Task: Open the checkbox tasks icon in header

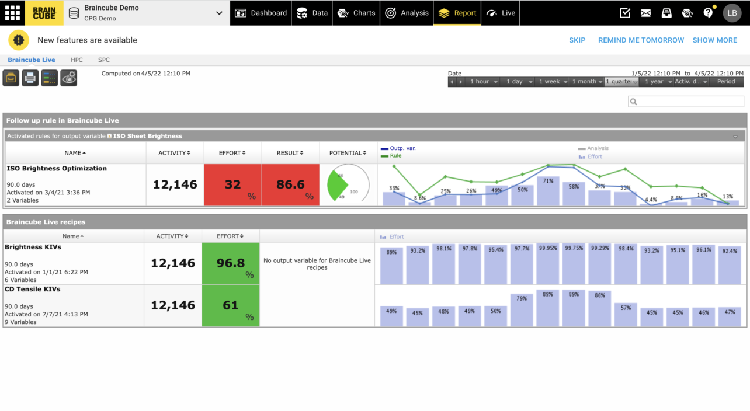Action: point(625,13)
